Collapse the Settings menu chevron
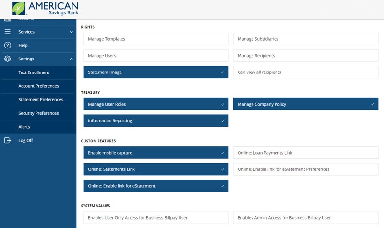The height and width of the screenshot is (228, 384). click(x=71, y=59)
